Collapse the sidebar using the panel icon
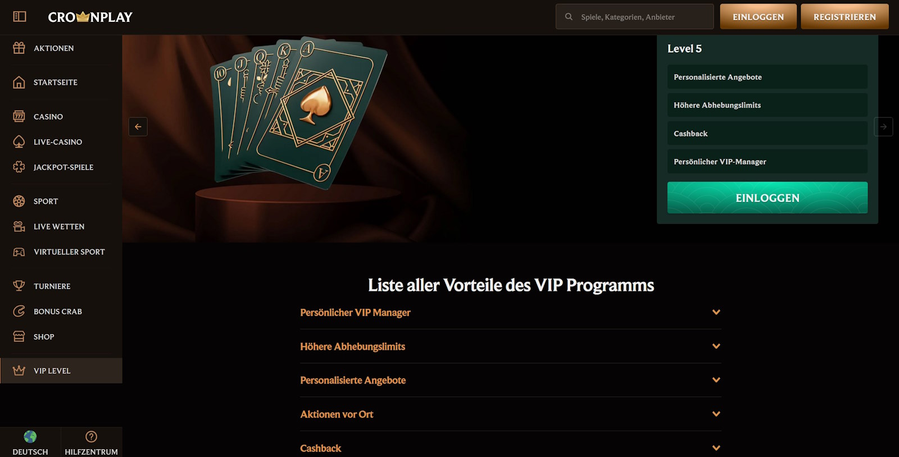 pos(20,17)
